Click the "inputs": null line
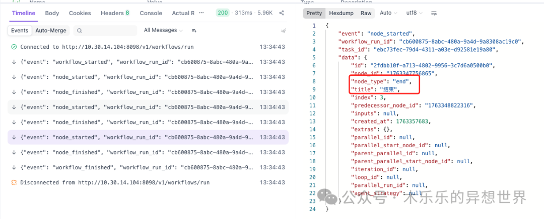 tap(374, 113)
